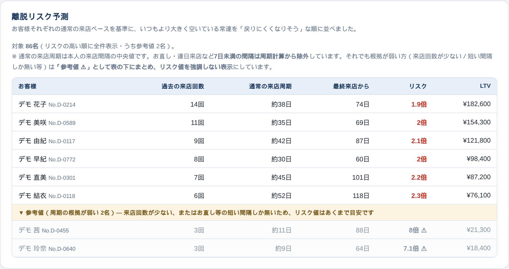This screenshot has width=509, height=269.
Task: Select customer デモ 花子
Action: click(x=33, y=104)
